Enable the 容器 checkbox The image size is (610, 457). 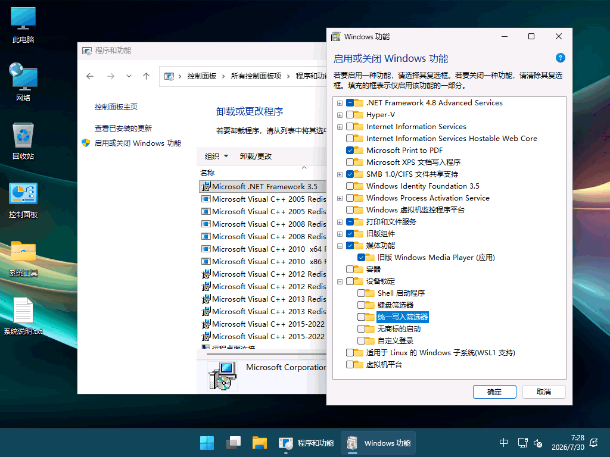[x=350, y=270]
